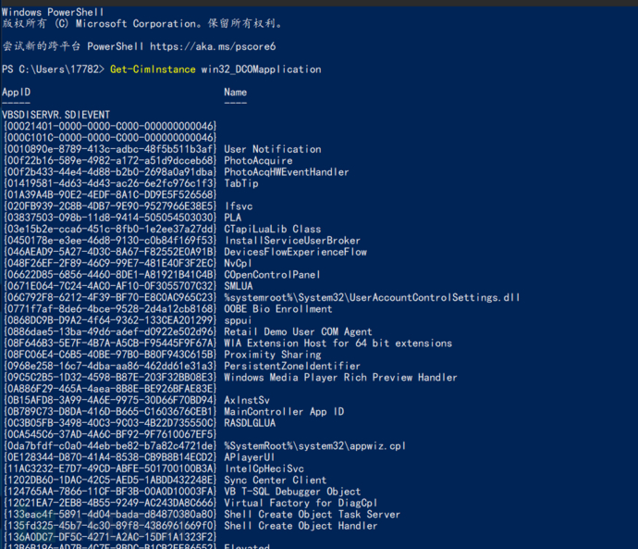Click the https://aka.ms/pscore6 link text
The width and height of the screenshot is (638, 549).
point(213,46)
